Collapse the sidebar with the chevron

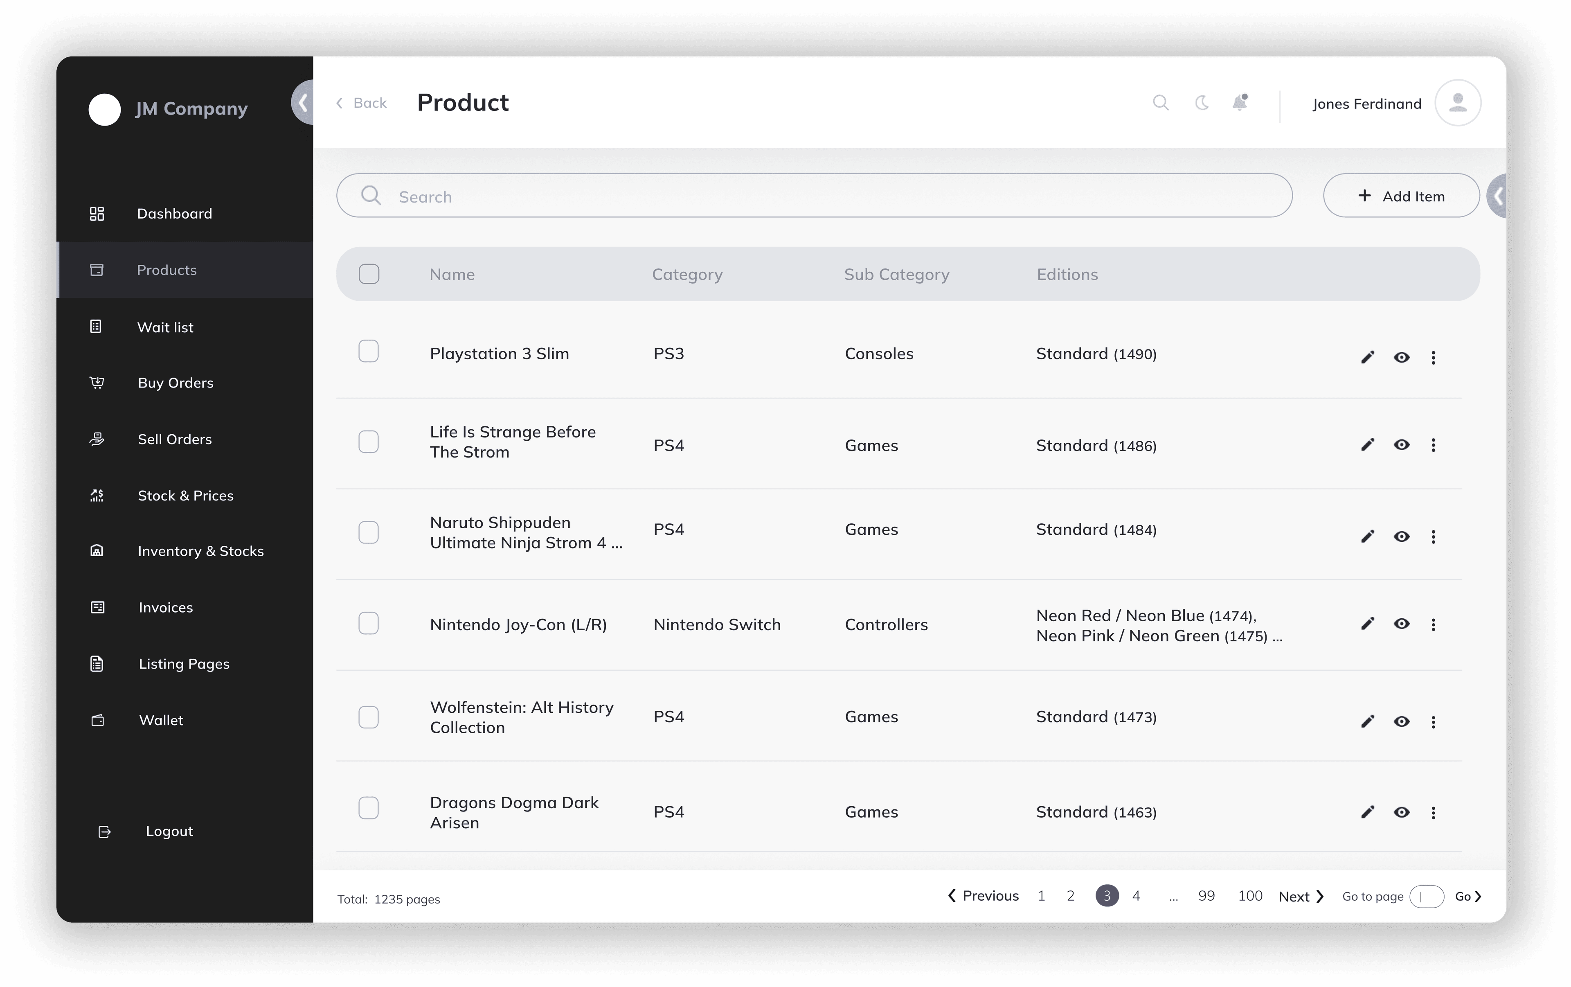pos(304,102)
